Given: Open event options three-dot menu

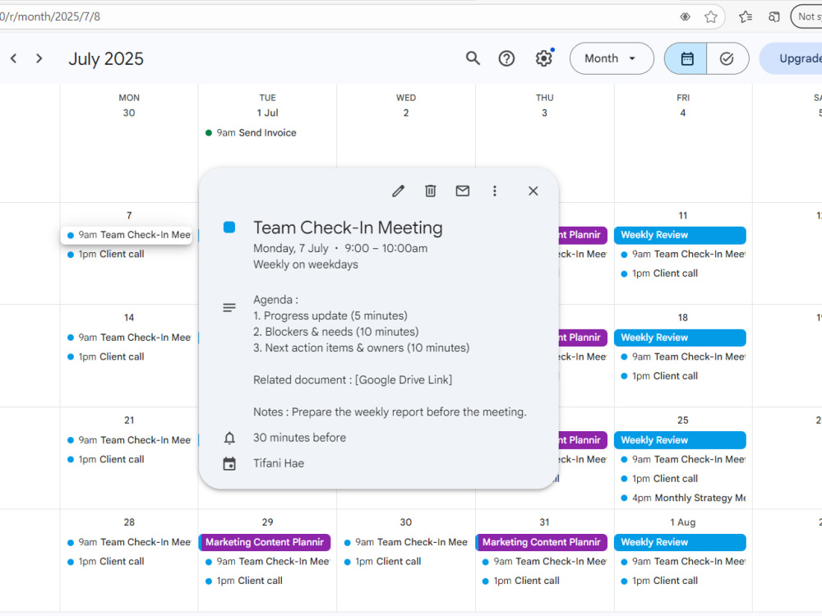Looking at the screenshot, I should (494, 191).
